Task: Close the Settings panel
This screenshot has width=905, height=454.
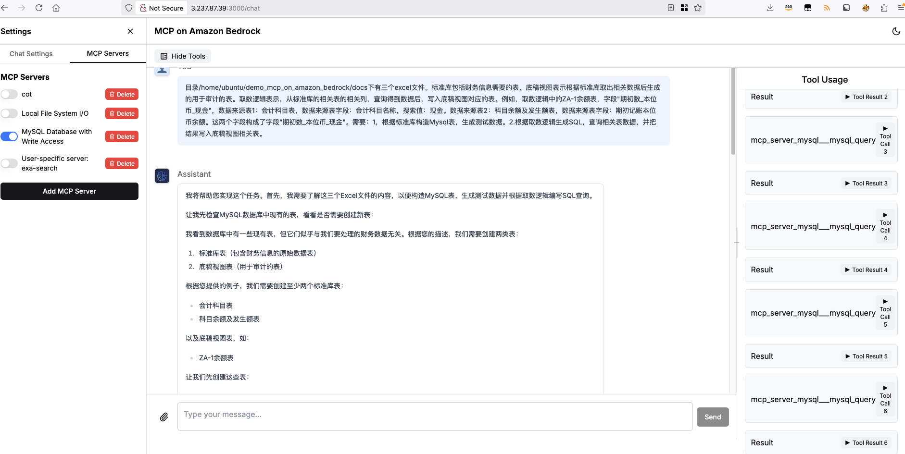Action: coord(130,31)
